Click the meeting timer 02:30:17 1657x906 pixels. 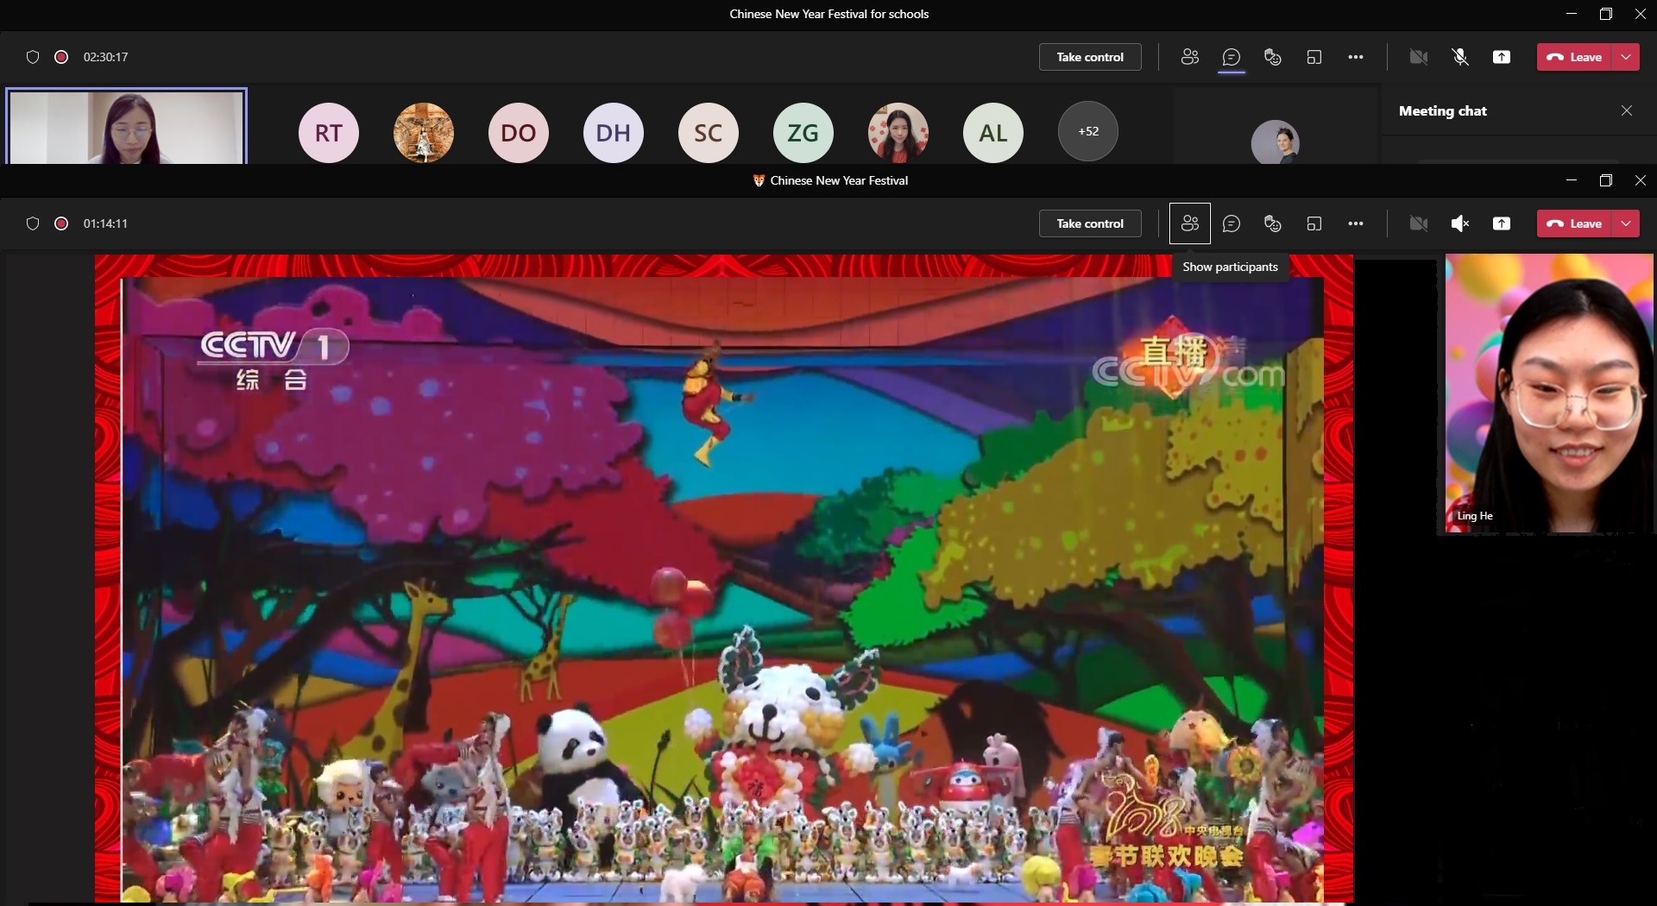[105, 57]
